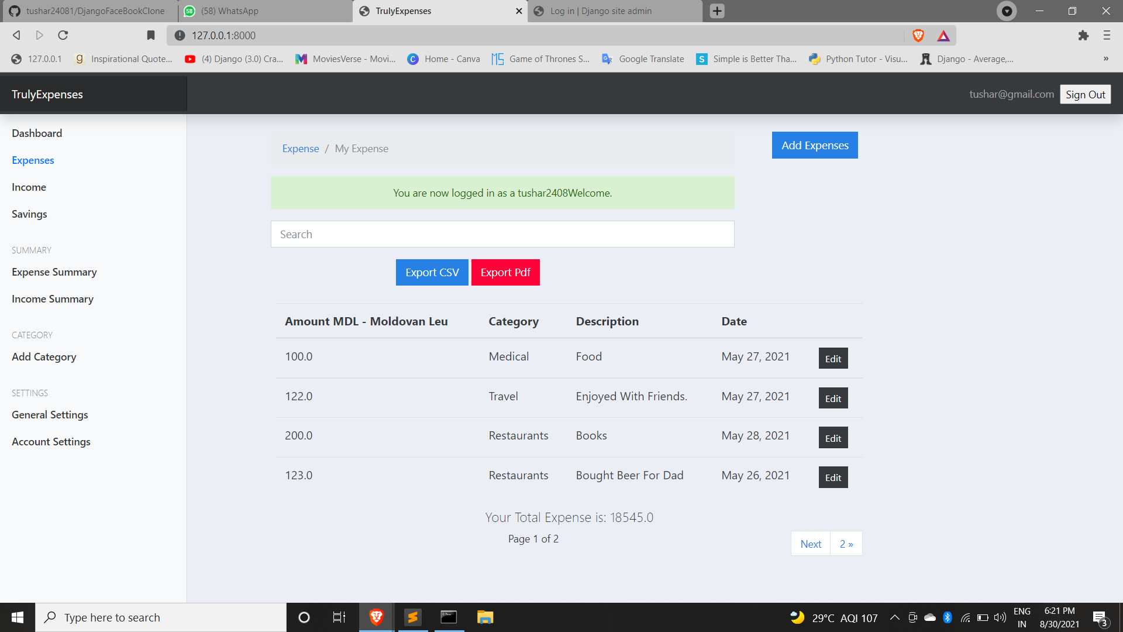
Task: Open Brave Rewards triangle icon
Action: (943, 35)
